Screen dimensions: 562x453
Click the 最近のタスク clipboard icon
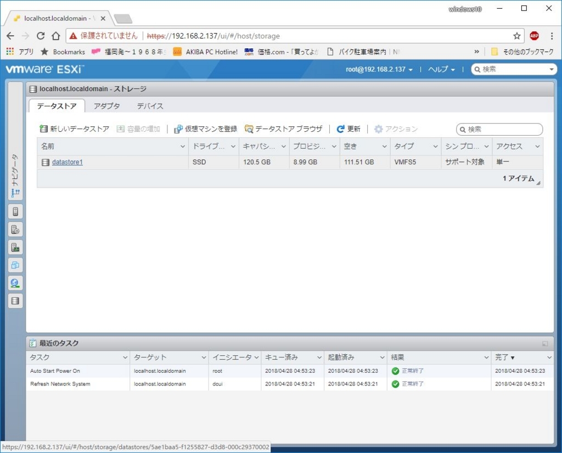32,343
